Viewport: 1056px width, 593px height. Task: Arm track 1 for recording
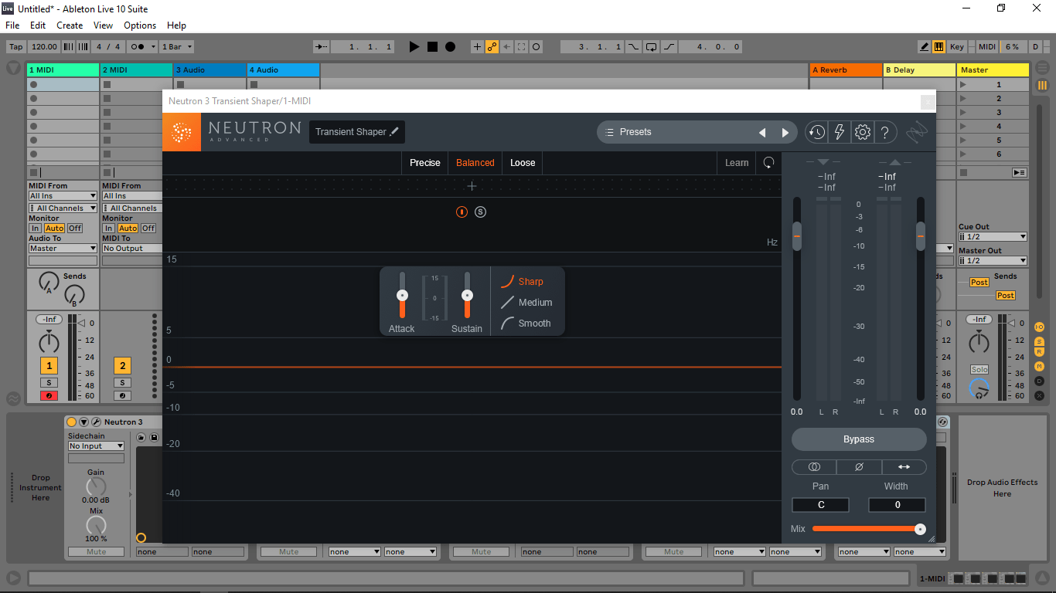(x=49, y=396)
